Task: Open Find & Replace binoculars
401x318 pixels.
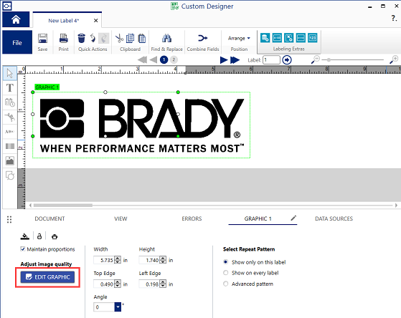Action: (166, 38)
